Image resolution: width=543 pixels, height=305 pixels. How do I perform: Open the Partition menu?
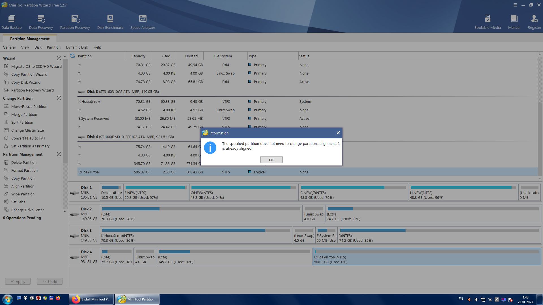(x=54, y=47)
